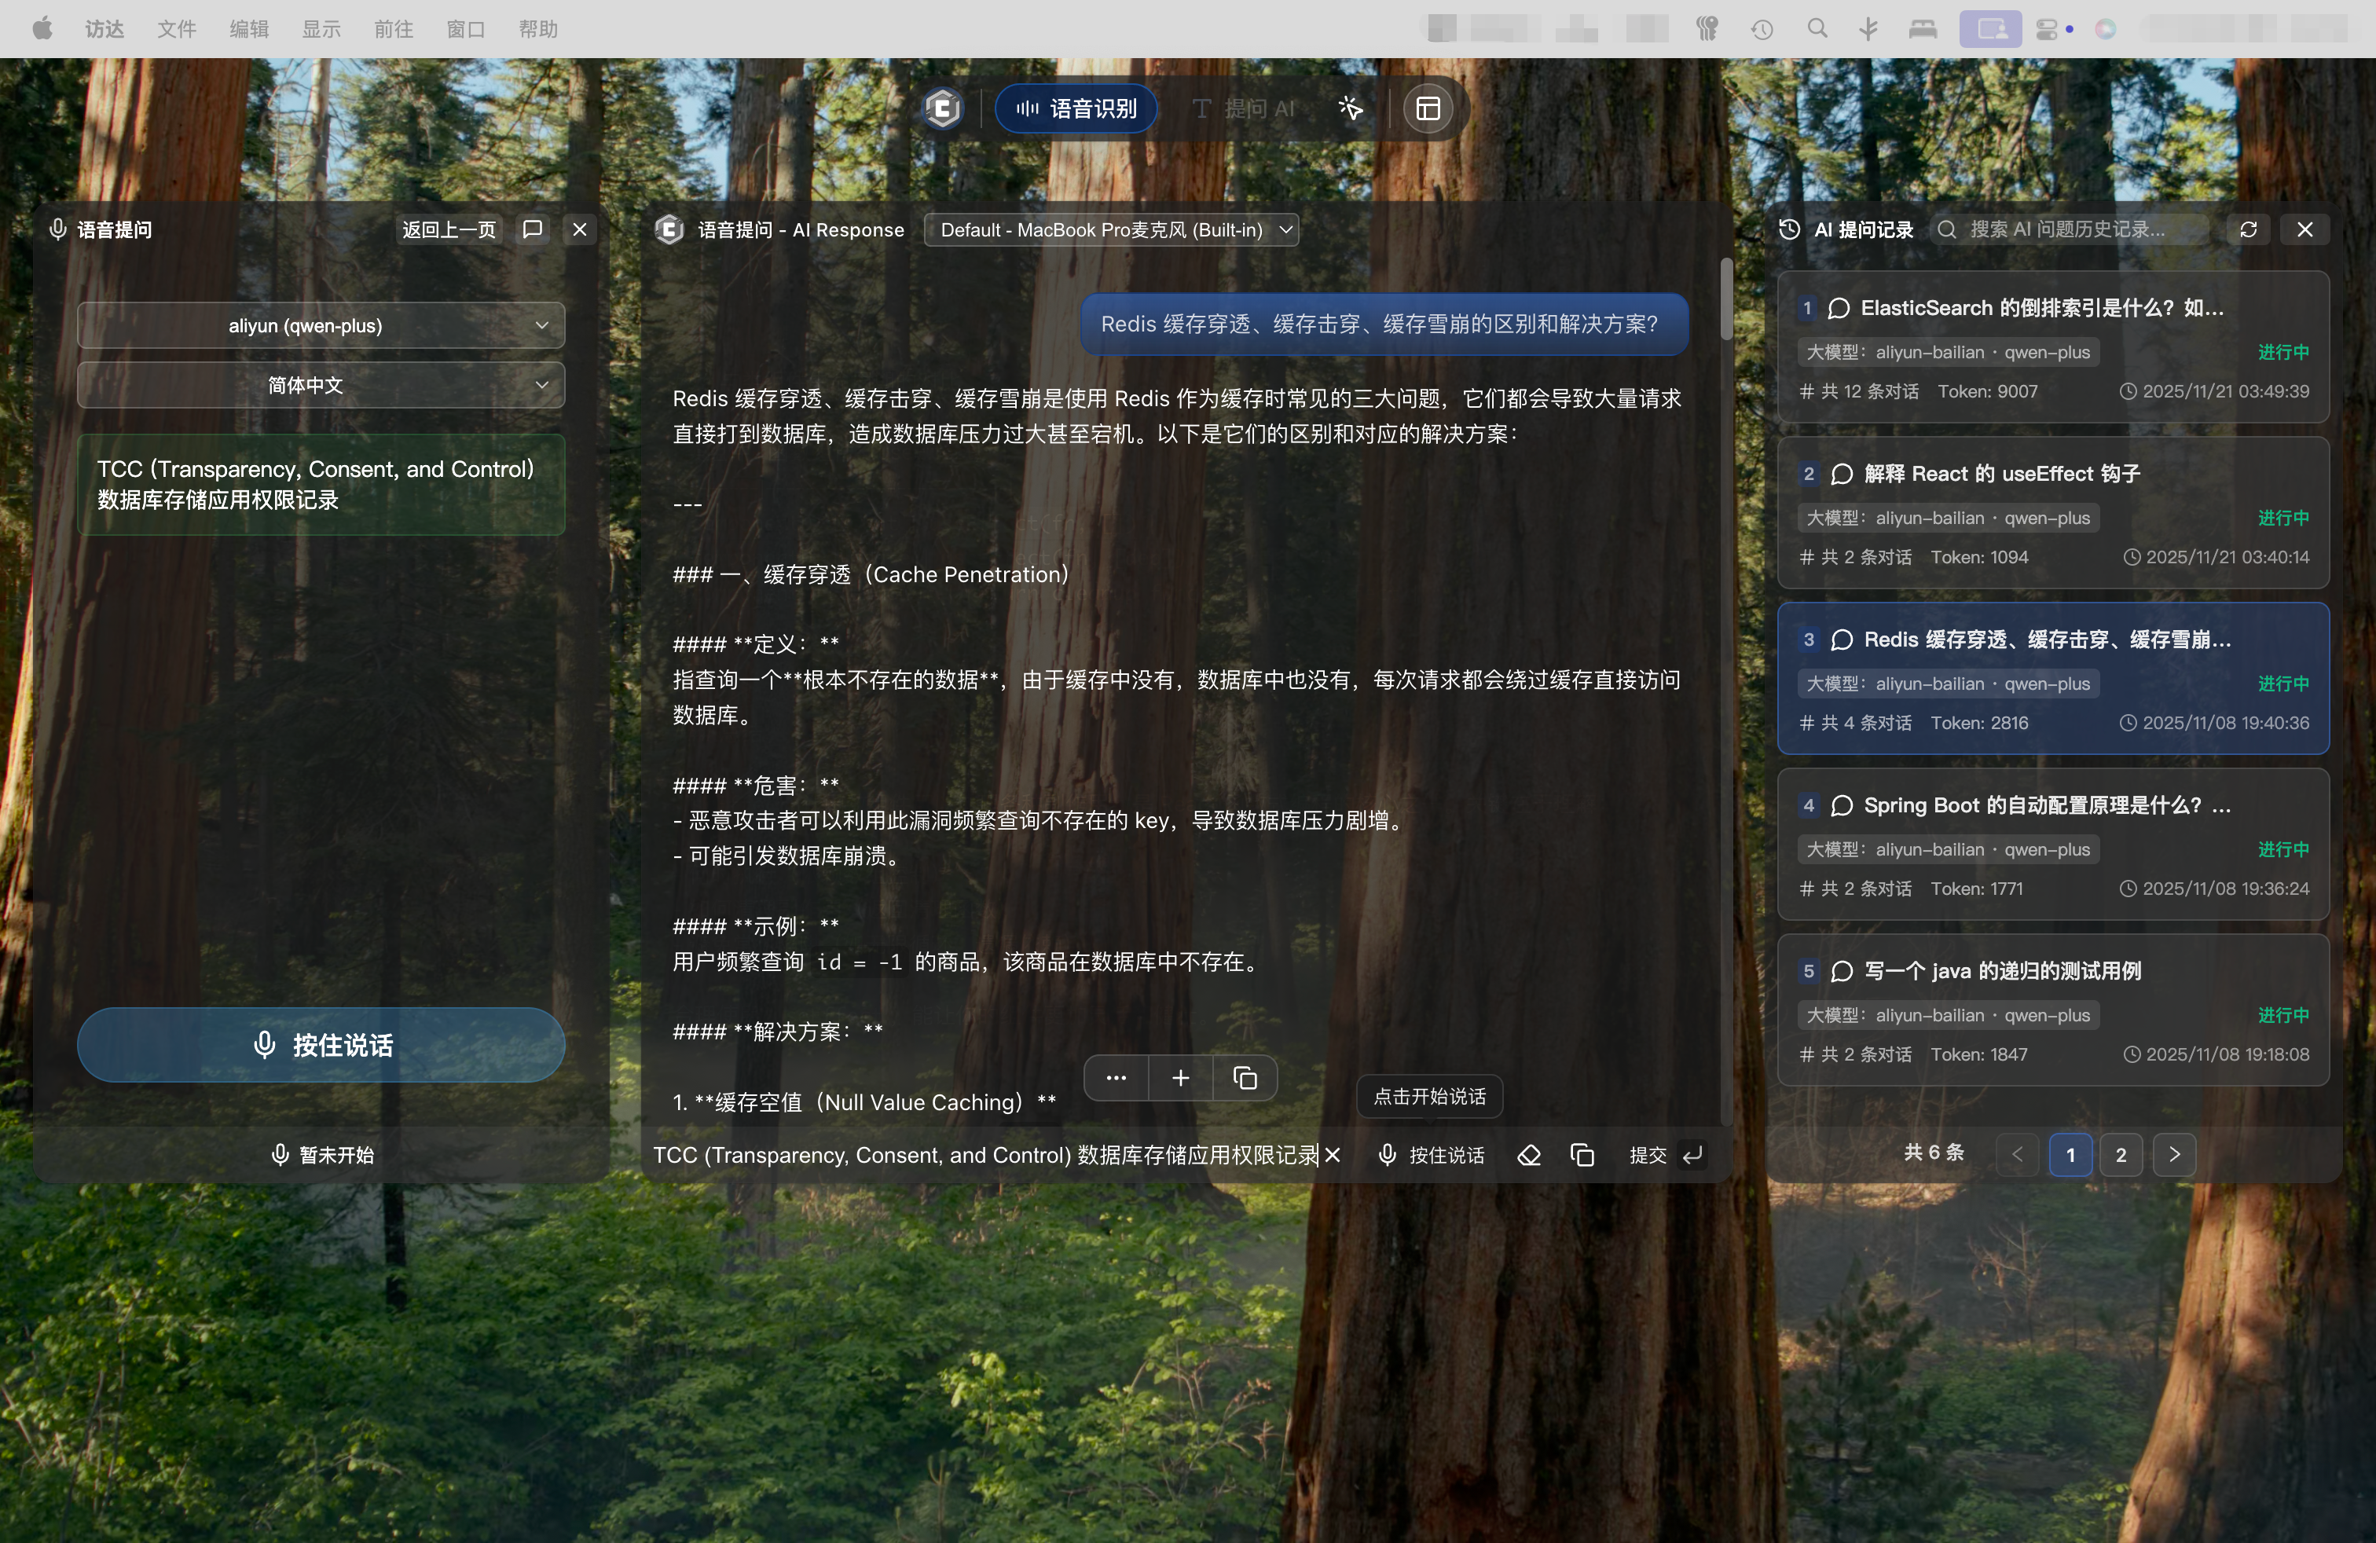
Task: Open the more options ellipsis icon
Action: coord(1116,1078)
